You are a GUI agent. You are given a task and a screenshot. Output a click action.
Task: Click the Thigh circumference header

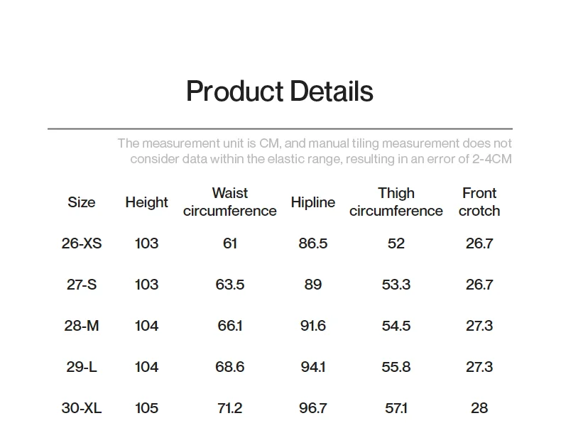[396, 202]
